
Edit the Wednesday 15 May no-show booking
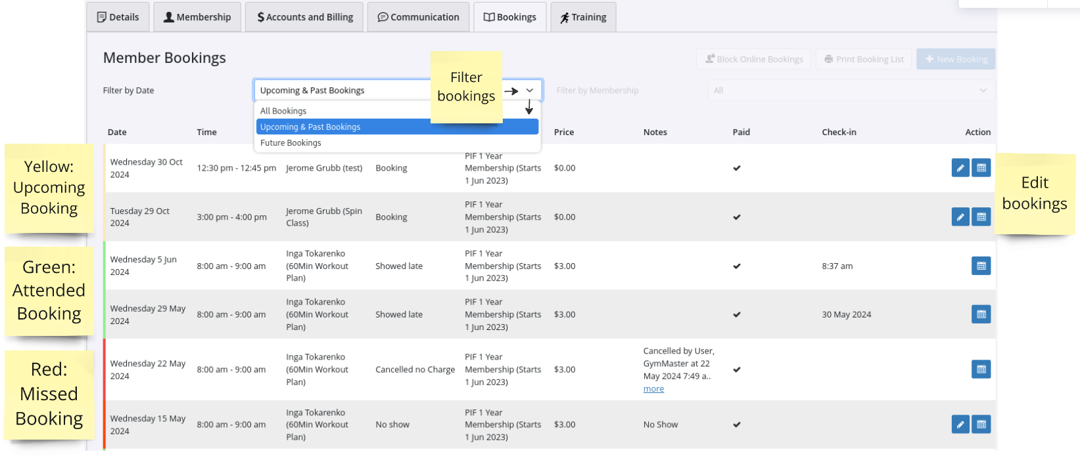click(960, 425)
